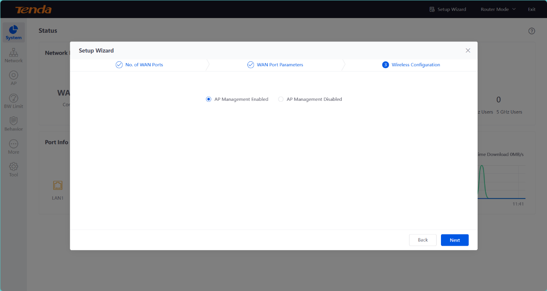Open the Network sidebar icon
The image size is (547, 291).
click(13, 56)
